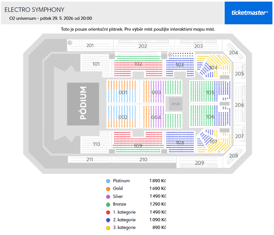Viewport: 274px width, 235px height.
Task: Select the Platinum color dot in legend
Action: tap(108, 181)
